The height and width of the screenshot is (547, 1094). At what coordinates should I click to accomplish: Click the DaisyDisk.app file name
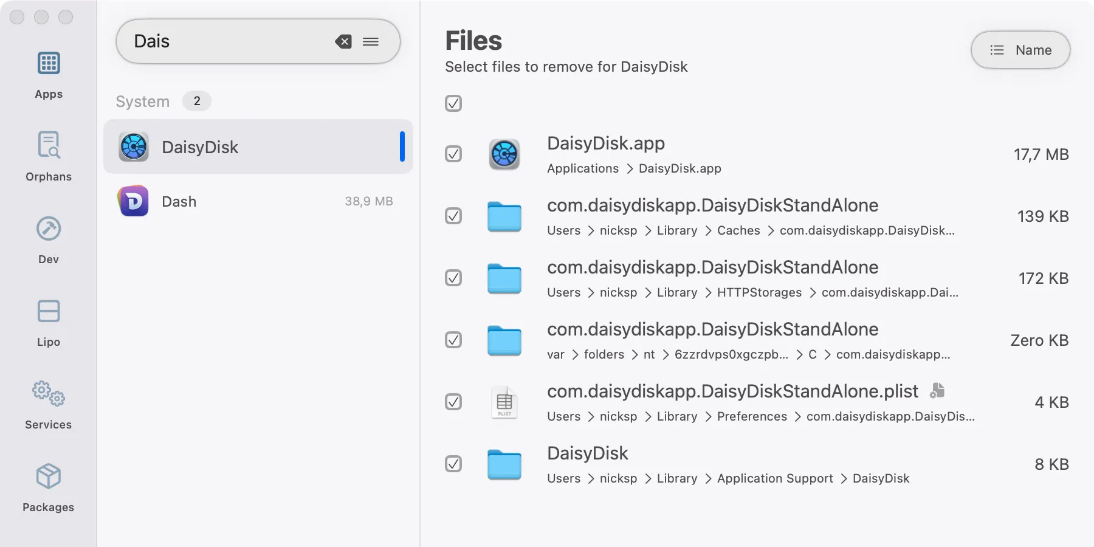pos(606,143)
